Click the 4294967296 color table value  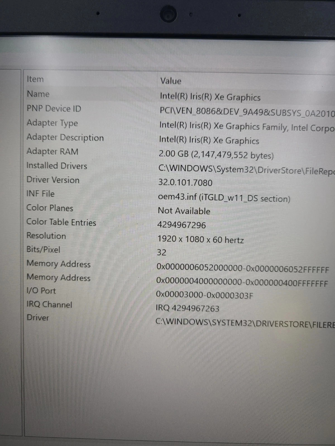[x=181, y=225]
